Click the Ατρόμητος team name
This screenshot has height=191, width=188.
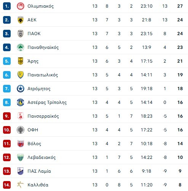click(x=39, y=89)
